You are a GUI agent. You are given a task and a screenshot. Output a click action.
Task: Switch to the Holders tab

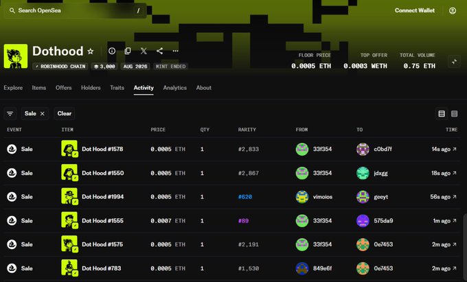pos(91,88)
